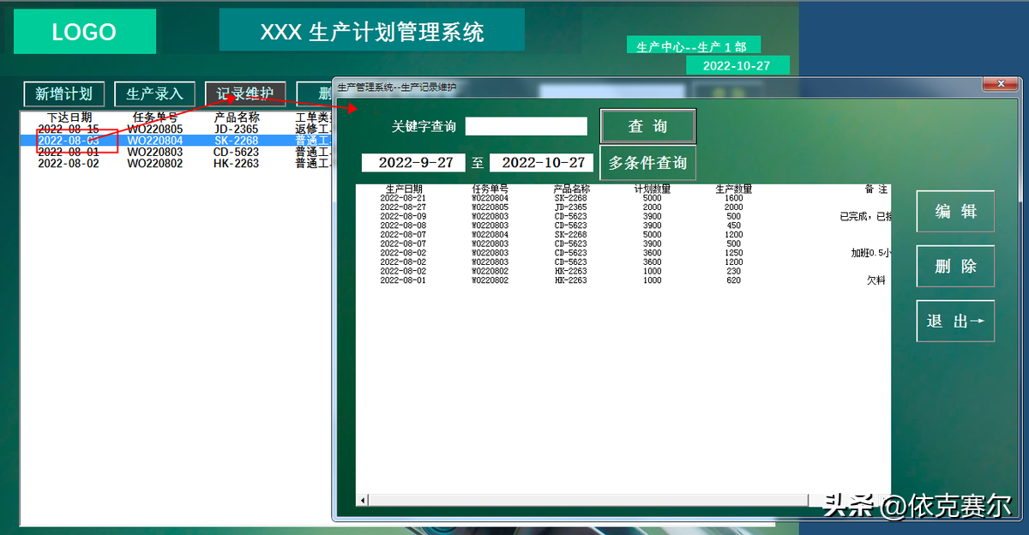Click the 2022-10-27 date label in main header
This screenshot has width=1029, height=535.
click(737, 65)
